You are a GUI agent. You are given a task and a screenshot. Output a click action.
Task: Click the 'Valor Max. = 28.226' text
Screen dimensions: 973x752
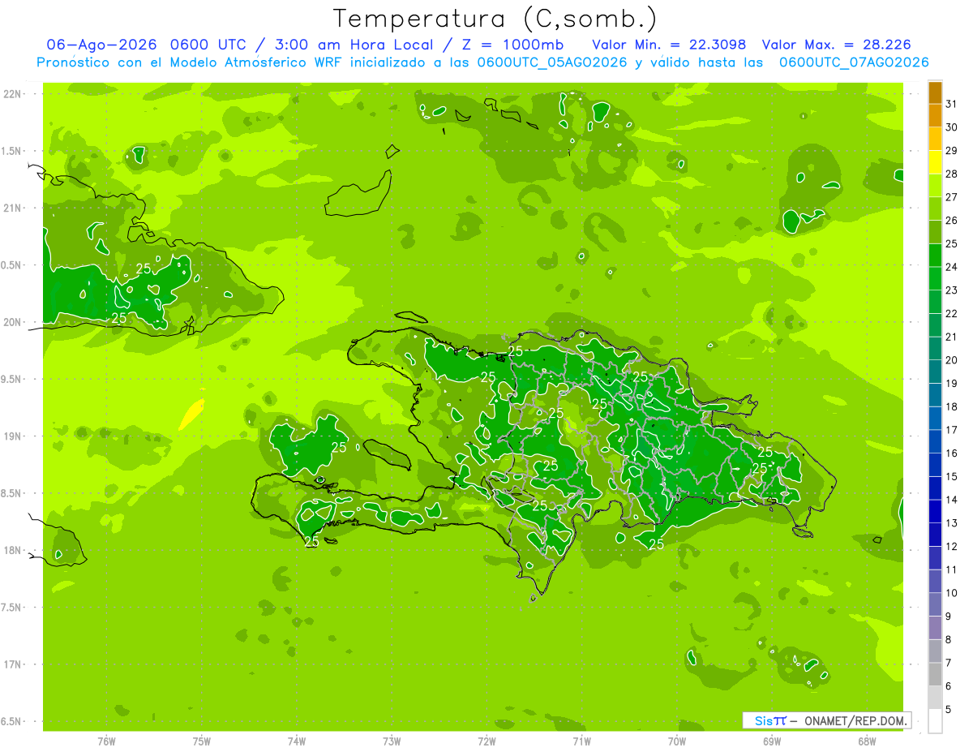pyautogui.click(x=835, y=45)
